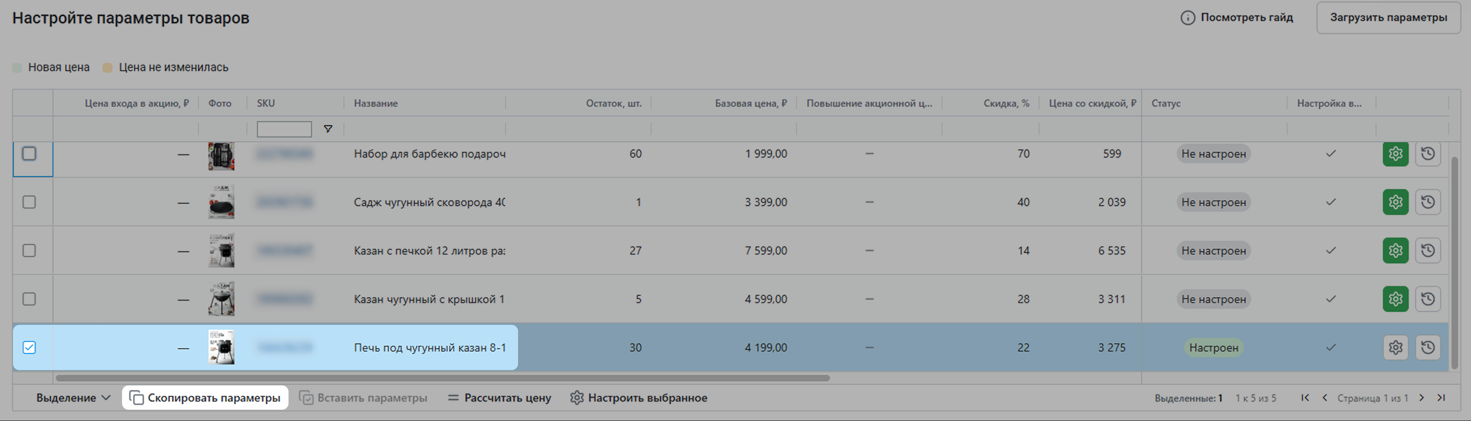
Task: Go to next page chevron
Action: [x=1422, y=398]
